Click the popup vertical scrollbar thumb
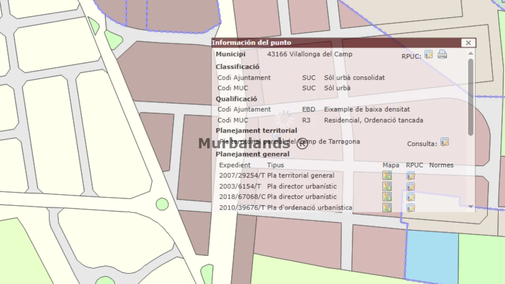 tap(471, 97)
